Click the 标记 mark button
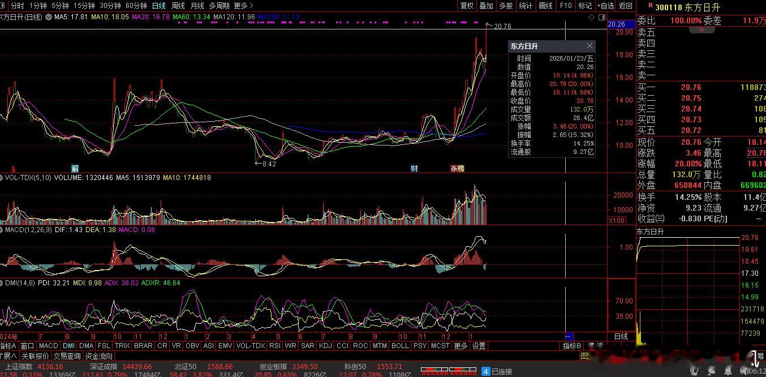 (585, 6)
